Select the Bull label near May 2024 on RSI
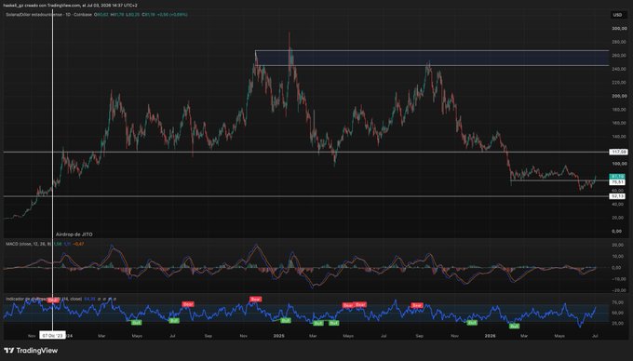The image size is (633, 361). (x=137, y=323)
